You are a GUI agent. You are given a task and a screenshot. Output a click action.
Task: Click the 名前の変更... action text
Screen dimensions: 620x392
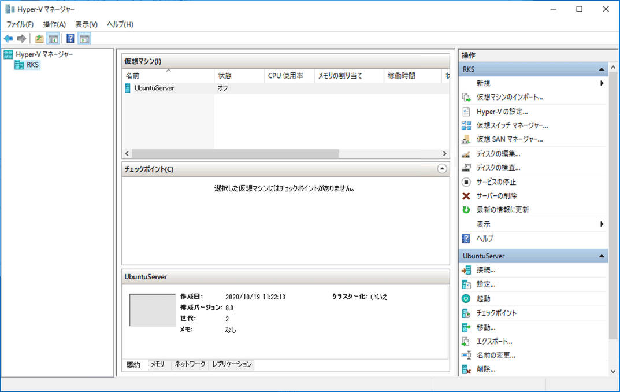[x=496, y=355]
